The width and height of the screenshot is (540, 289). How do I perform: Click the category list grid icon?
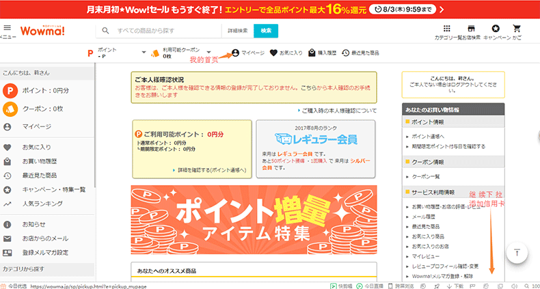[x=447, y=29]
